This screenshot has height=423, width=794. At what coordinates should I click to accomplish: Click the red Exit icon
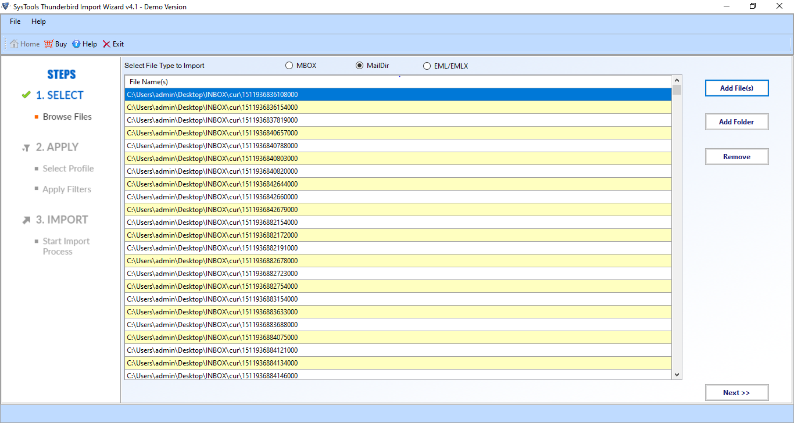pos(106,44)
